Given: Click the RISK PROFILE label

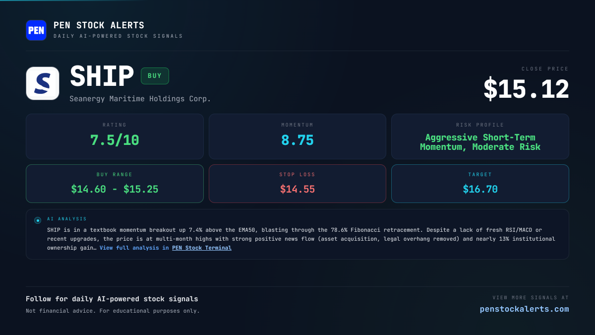Looking at the screenshot, I should pyautogui.click(x=480, y=125).
